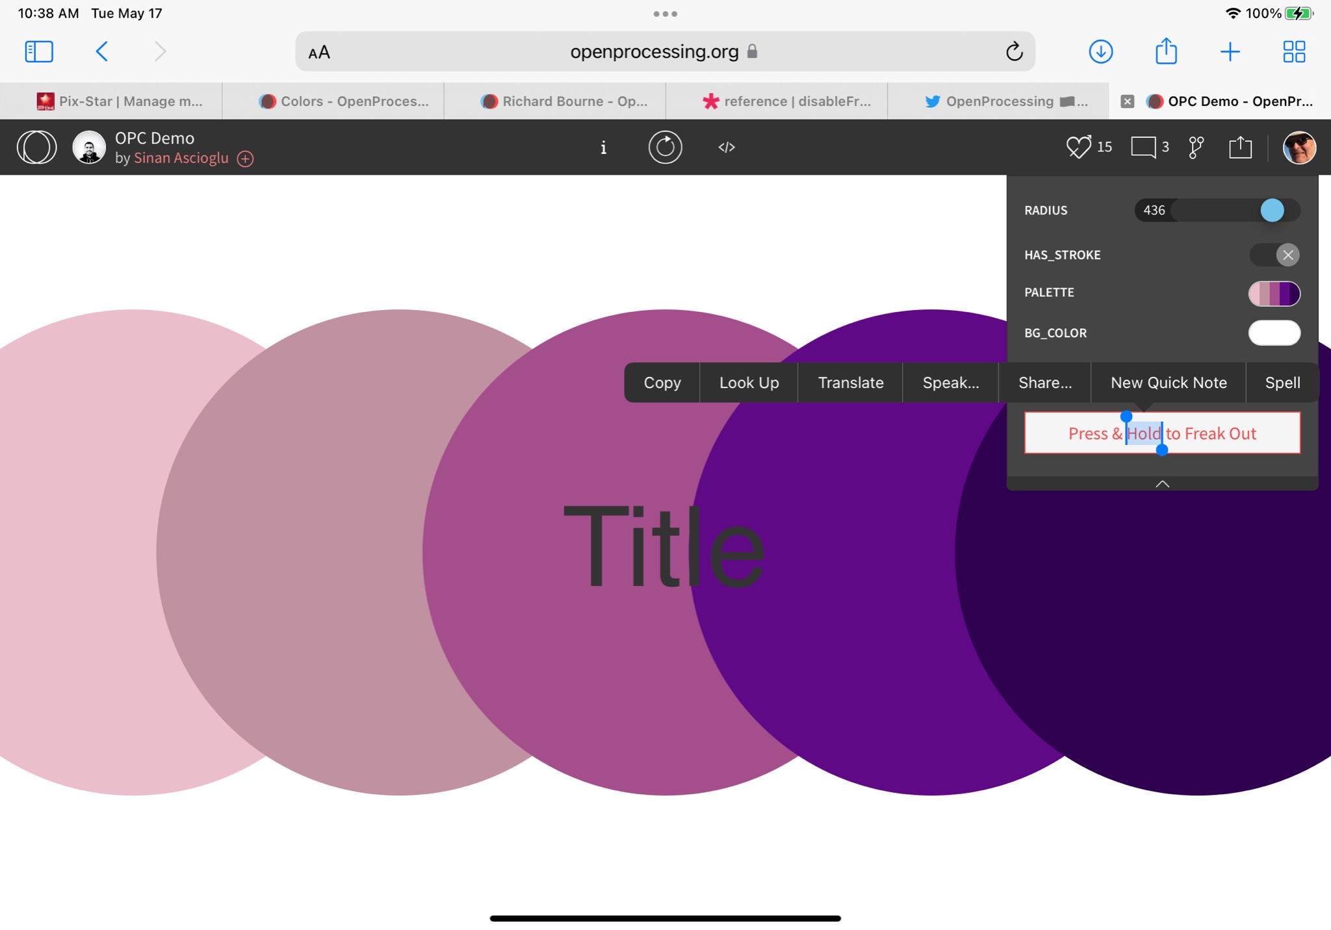Open the Downloads dropdown in Safari toolbar
This screenshot has height=930, width=1331.
pyautogui.click(x=1100, y=51)
